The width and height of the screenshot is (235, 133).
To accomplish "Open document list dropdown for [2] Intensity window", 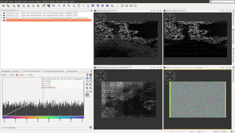I will click(226, 11).
